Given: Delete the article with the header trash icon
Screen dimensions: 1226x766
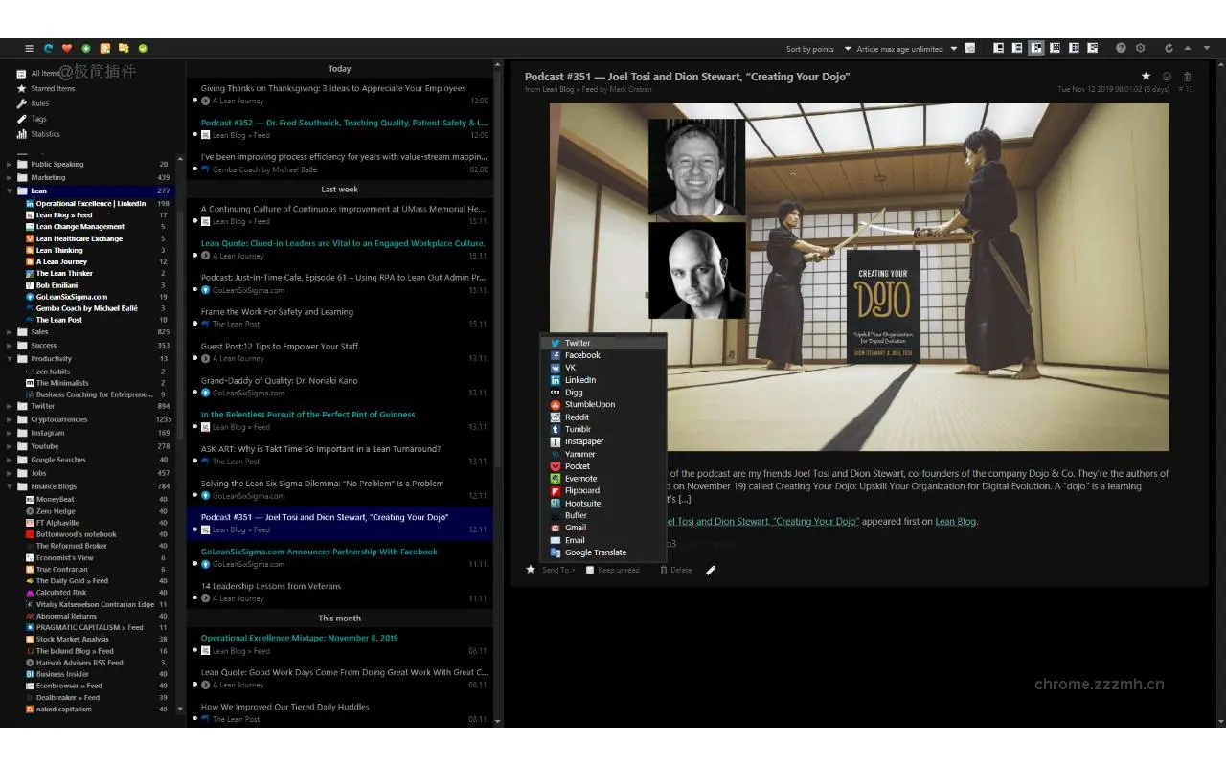Looking at the screenshot, I should click(x=1188, y=76).
